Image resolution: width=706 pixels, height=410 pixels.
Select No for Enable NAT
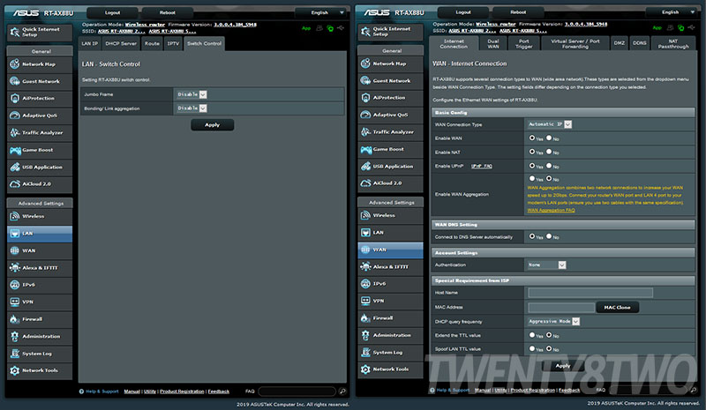(549, 152)
